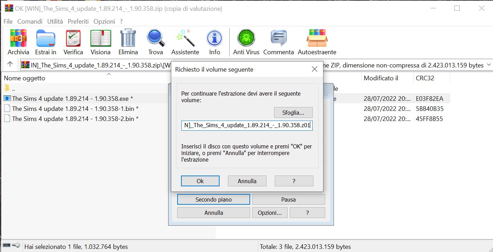Click the WinRAR icon in title bar

9,8
